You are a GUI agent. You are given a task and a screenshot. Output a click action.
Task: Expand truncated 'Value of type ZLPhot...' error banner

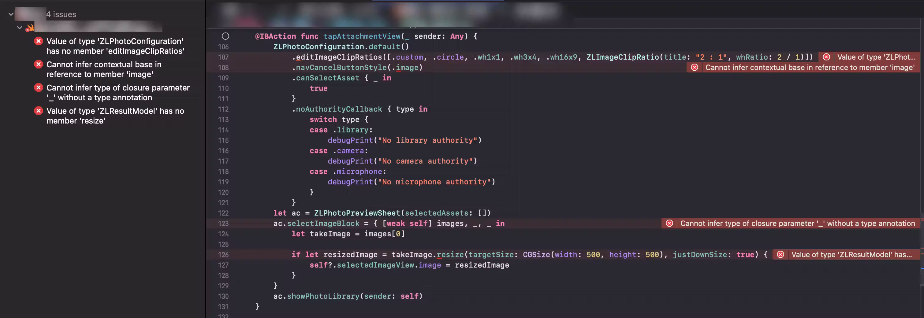876,57
